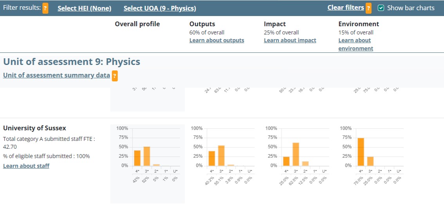Screen dimensions: 444x207
Task: Click the 2* bar in Sussex Impact chart
Action: [305, 163]
